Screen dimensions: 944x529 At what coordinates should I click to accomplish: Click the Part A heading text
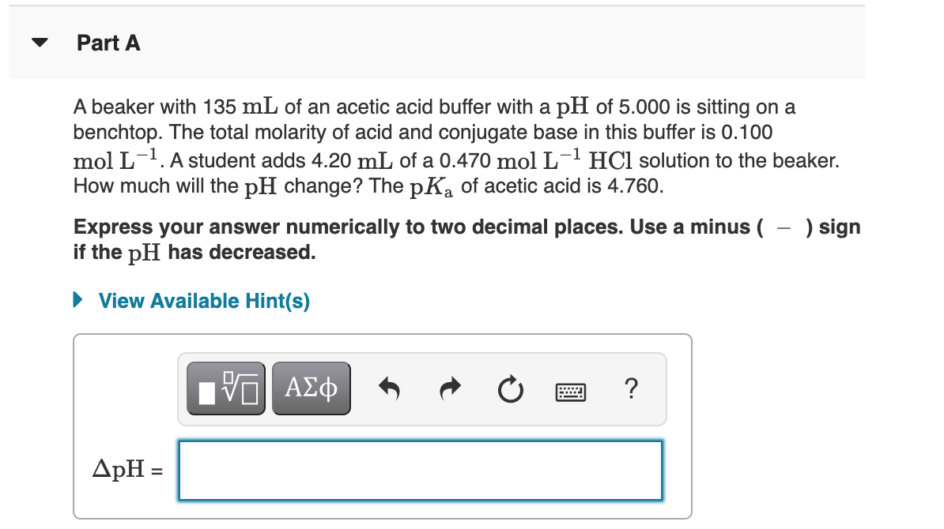tap(108, 43)
